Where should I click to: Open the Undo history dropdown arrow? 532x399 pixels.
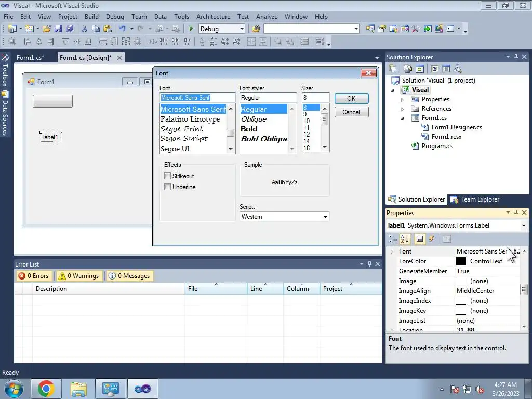[131, 29]
